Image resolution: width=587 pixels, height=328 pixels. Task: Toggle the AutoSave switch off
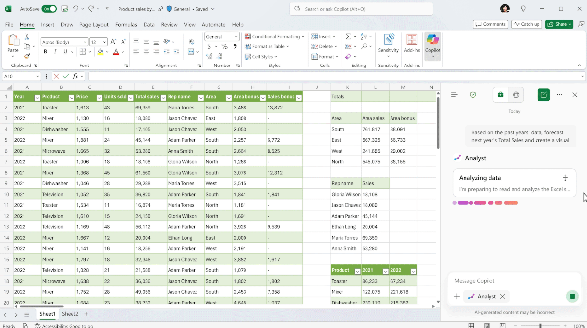coord(49,9)
